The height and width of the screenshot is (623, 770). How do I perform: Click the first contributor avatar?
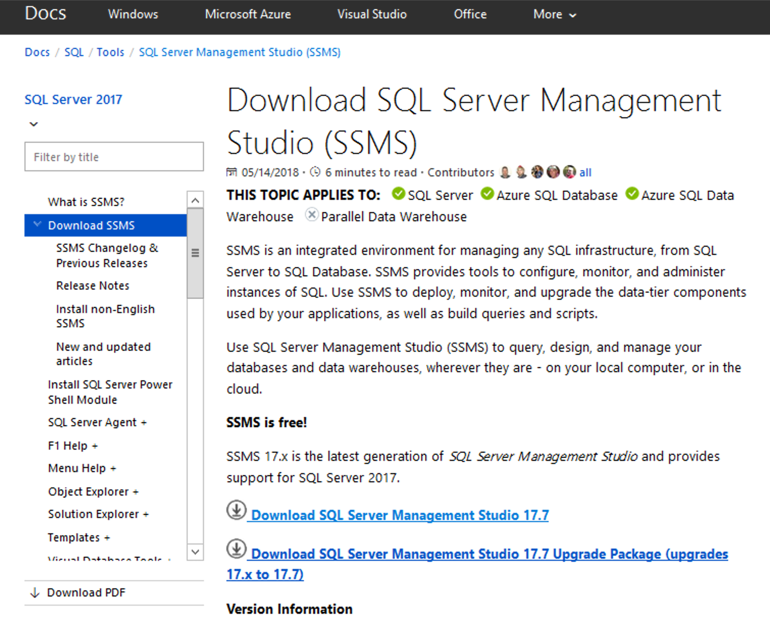(x=505, y=172)
